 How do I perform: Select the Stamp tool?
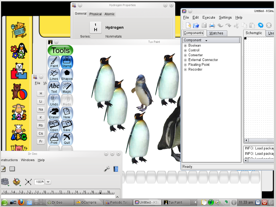tap(67, 62)
